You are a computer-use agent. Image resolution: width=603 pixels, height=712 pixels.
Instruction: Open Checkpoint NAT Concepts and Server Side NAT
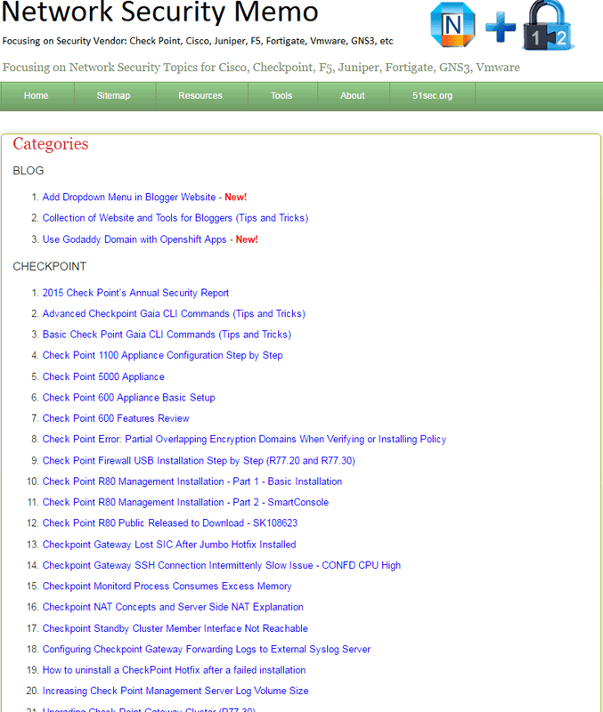173,608
